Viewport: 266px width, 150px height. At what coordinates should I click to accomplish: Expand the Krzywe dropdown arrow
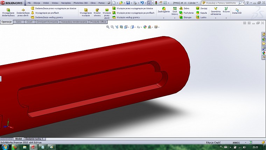(226, 18)
